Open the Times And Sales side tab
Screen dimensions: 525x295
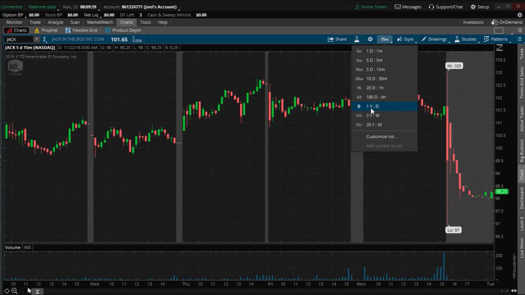click(522, 82)
